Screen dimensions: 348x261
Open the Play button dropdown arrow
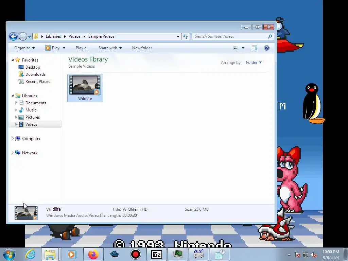point(64,48)
